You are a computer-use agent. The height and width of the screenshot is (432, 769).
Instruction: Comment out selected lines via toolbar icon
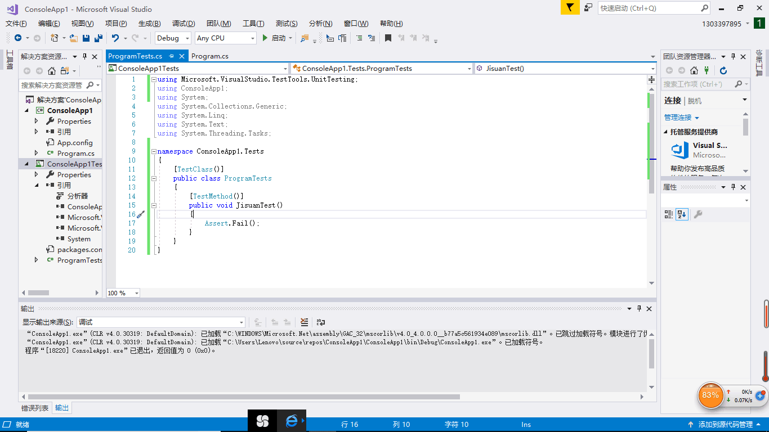(359, 38)
